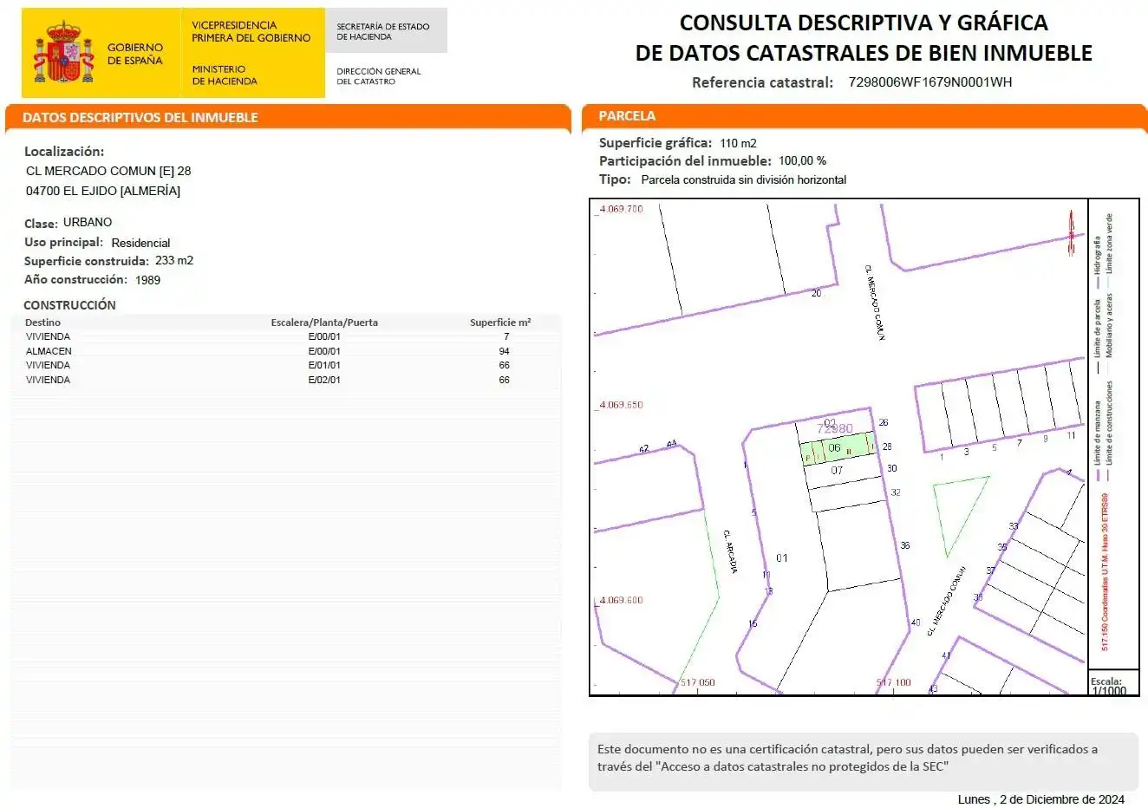Click coordinate label '4.069.700' on map
Image resolution: width=1148 pixels, height=808 pixels.
(x=621, y=209)
